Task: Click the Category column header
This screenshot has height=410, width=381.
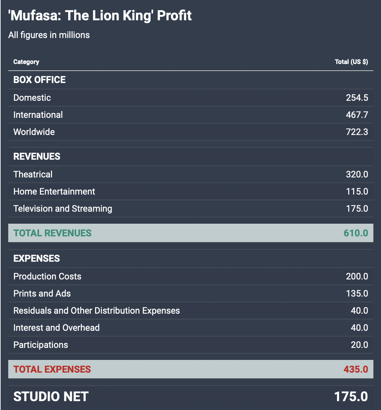Action: coord(26,62)
